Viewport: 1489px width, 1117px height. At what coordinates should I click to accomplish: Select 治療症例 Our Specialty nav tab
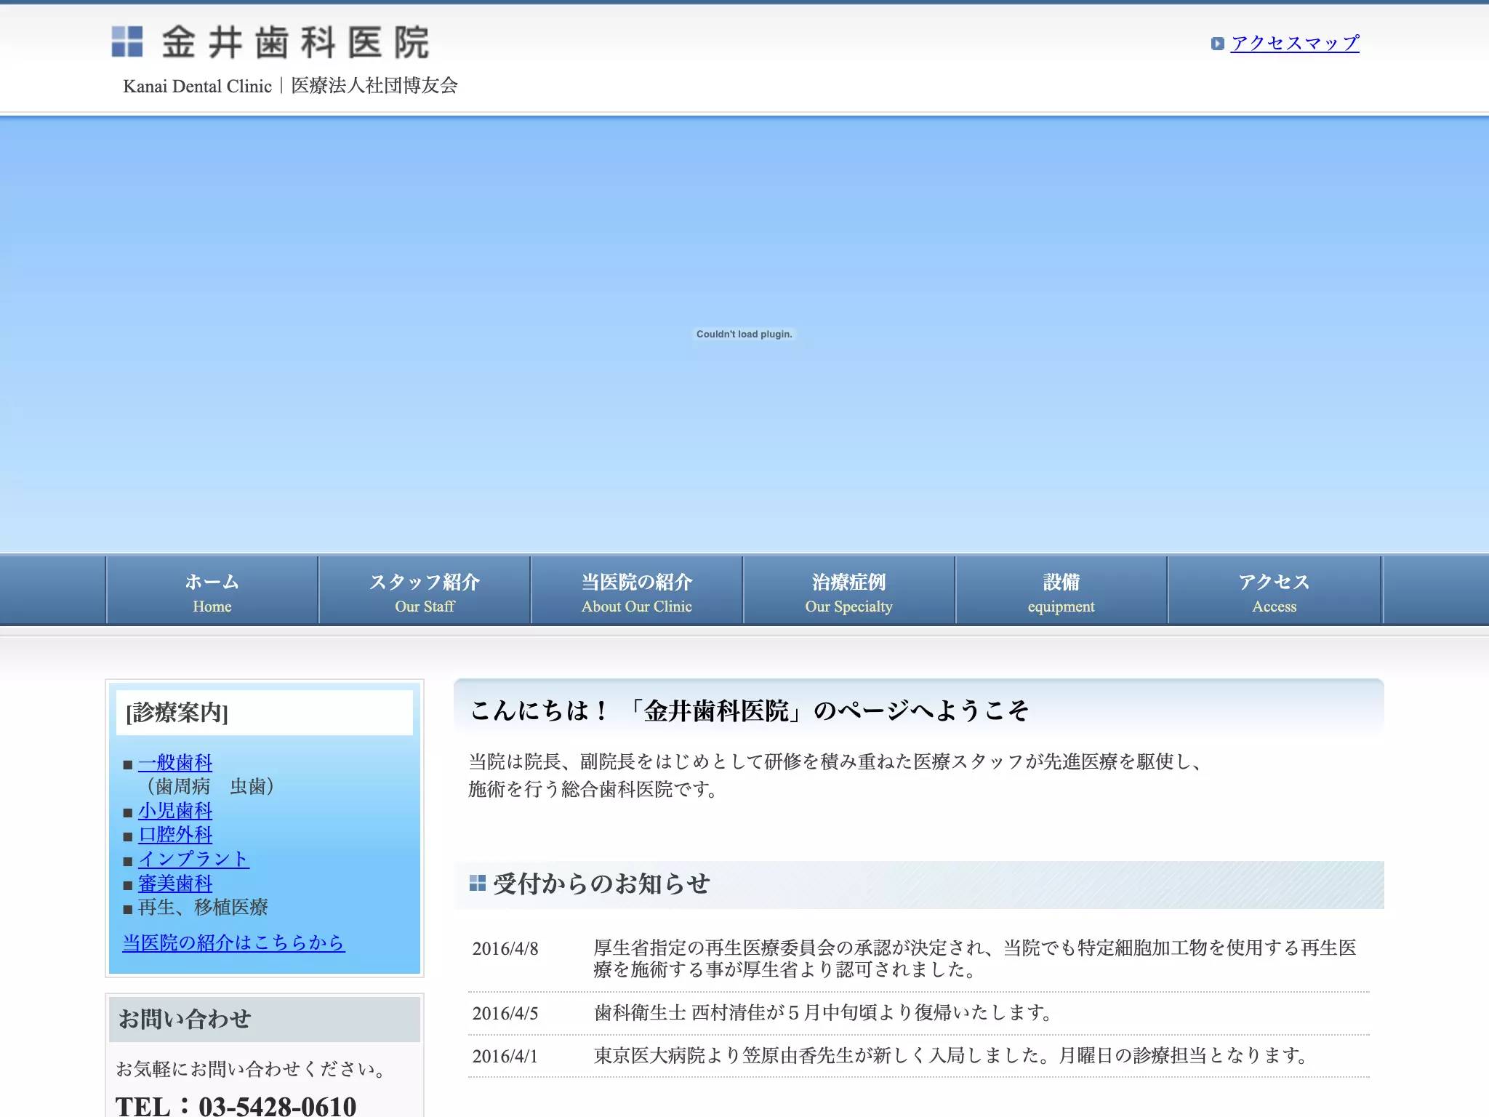click(x=848, y=590)
